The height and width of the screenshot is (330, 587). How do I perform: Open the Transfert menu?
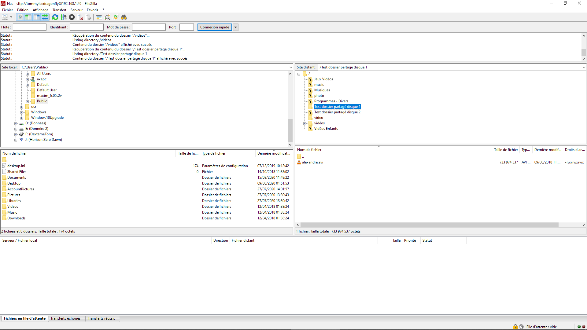(x=59, y=10)
